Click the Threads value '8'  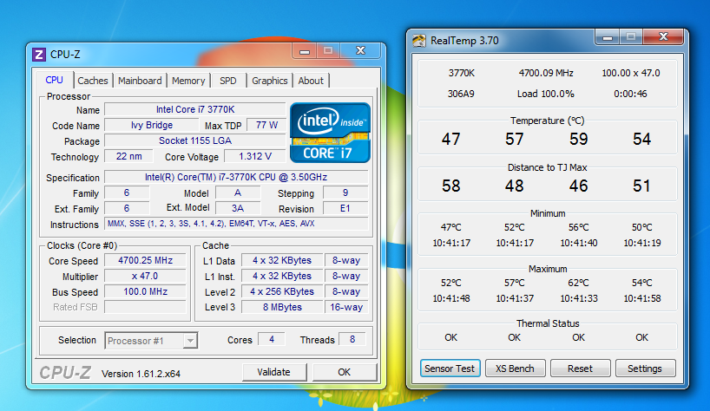352,339
